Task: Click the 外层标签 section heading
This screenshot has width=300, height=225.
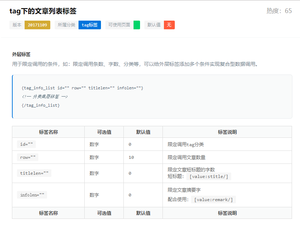Action: coord(21,54)
